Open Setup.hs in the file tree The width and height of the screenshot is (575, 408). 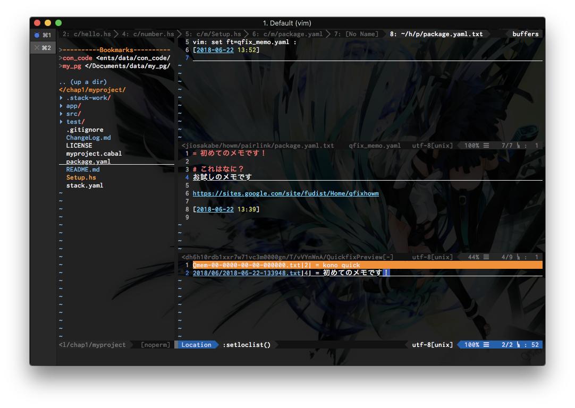tap(81, 177)
